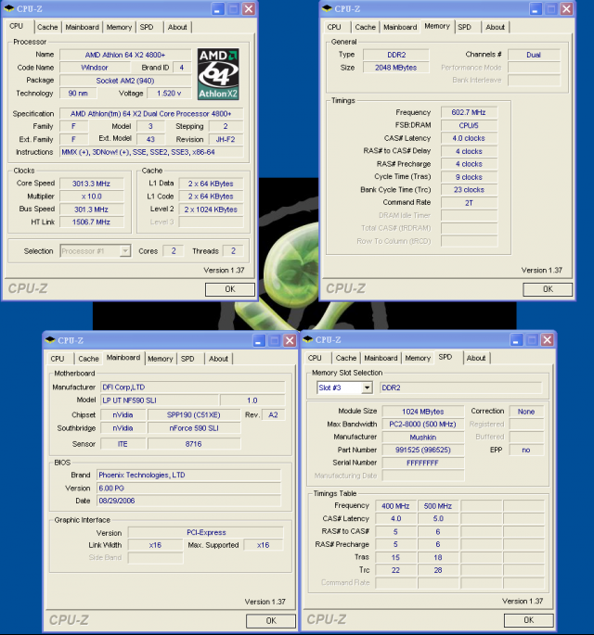Click the SPD Manufacturer value Mushkin
The width and height of the screenshot is (594, 635).
423,438
